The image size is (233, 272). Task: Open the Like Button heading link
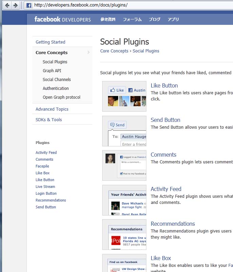164,85
